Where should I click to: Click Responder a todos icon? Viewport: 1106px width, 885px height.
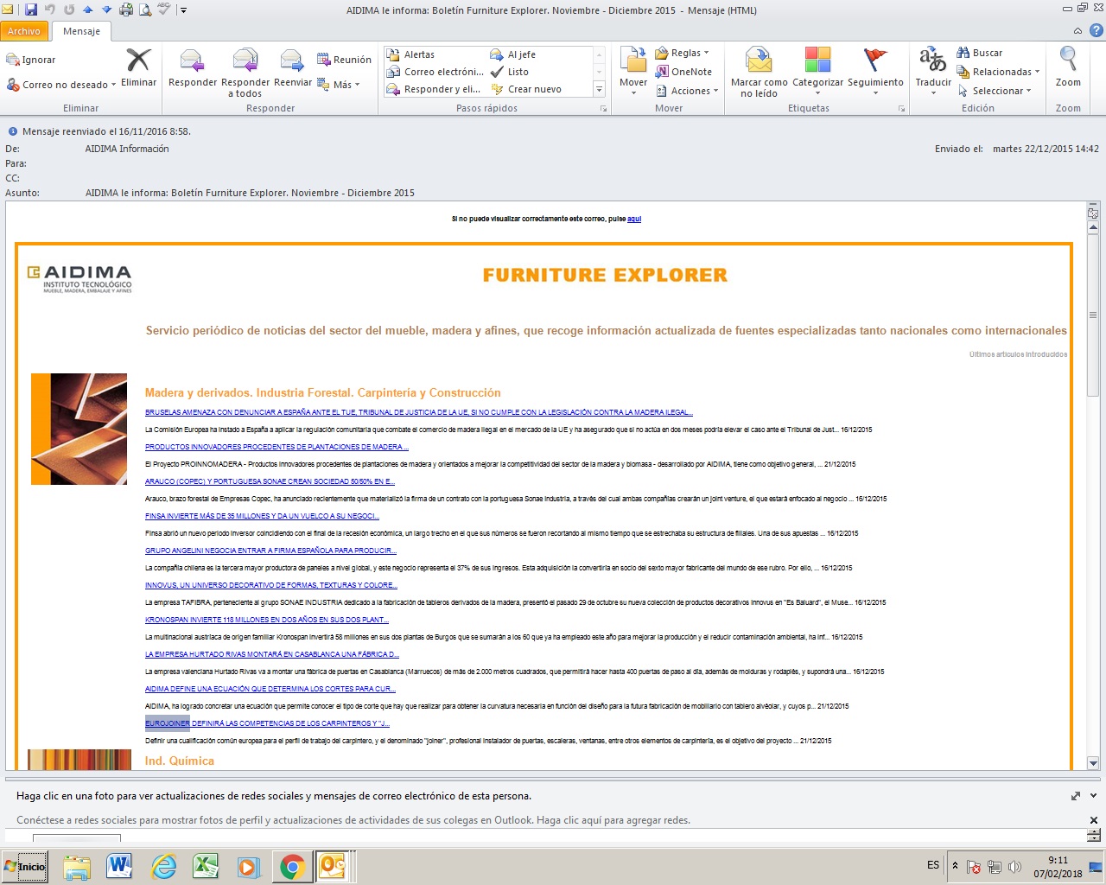coord(245,73)
